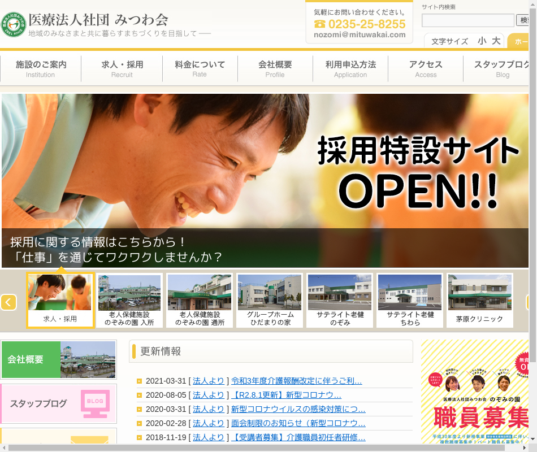Select the 求人・採用 carousel thumbnail
537x452 pixels.
click(60, 300)
